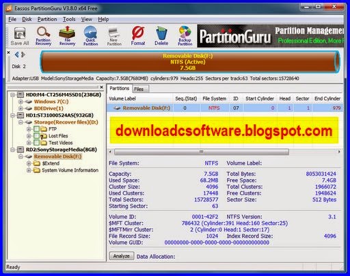Collapse the HD0 disk node
This screenshot has height=276, width=350.
[x=12, y=95]
